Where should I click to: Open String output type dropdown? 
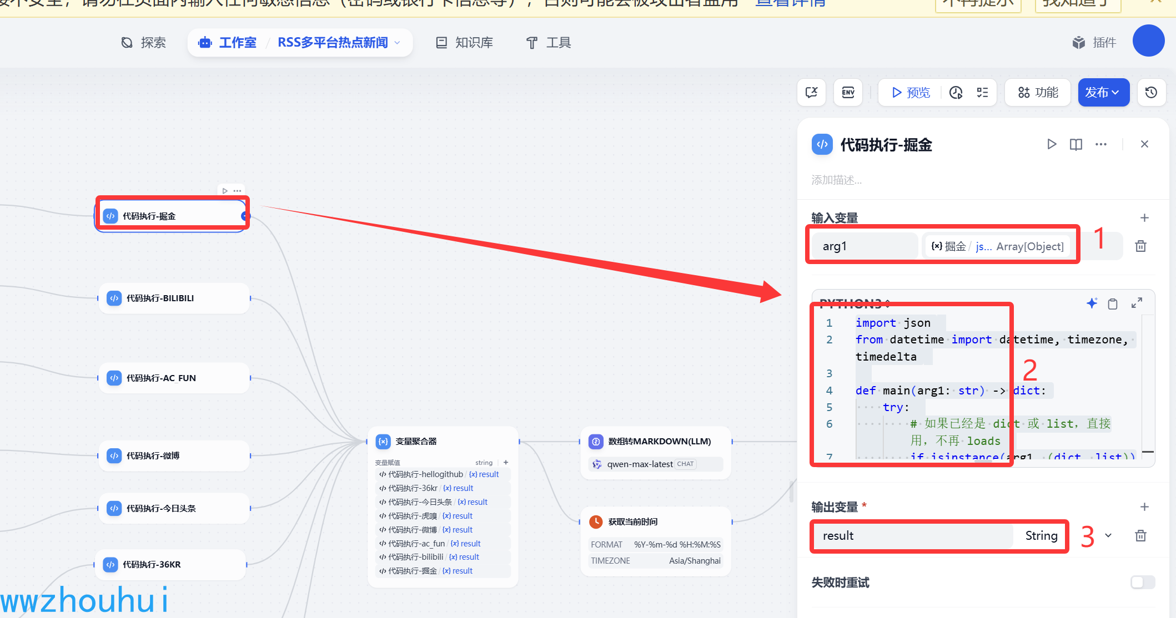[x=1041, y=536]
